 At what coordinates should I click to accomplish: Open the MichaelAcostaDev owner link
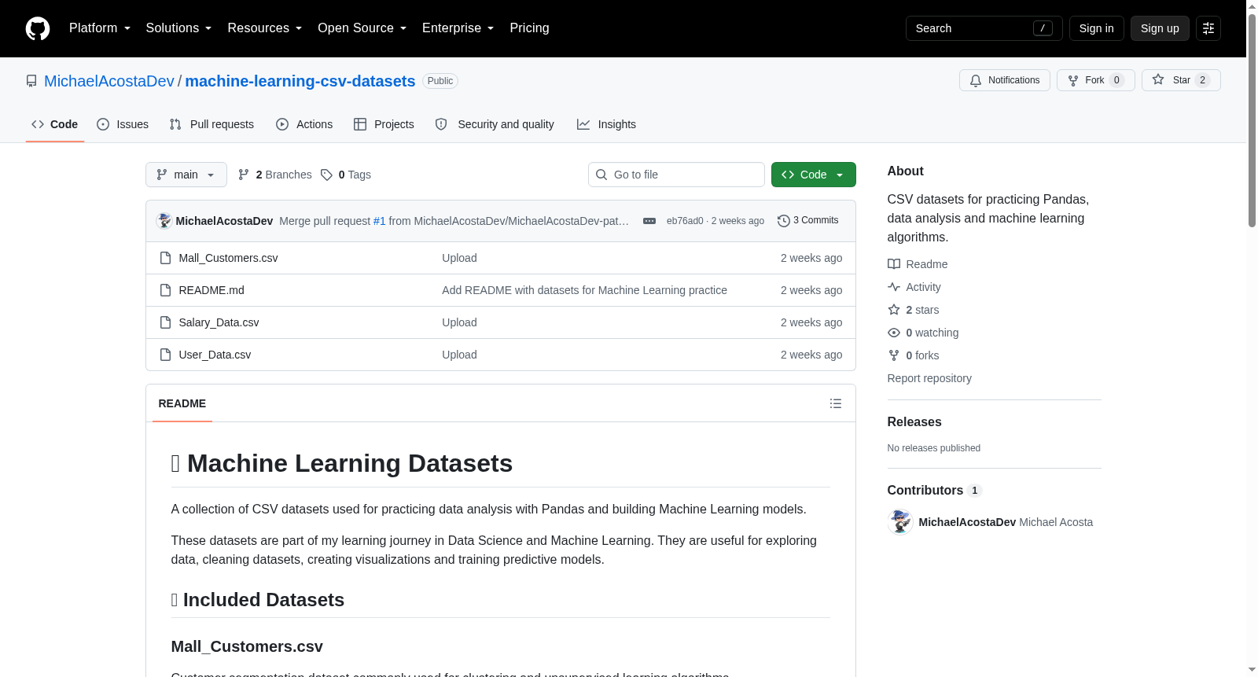tap(109, 81)
